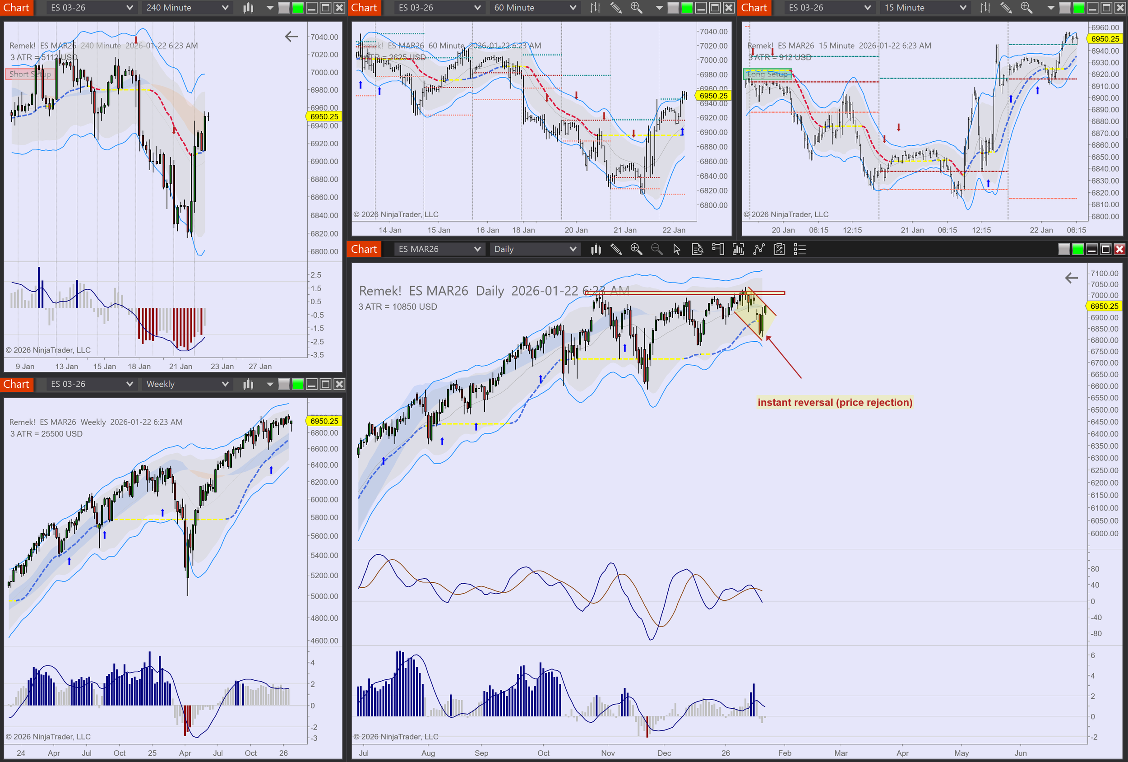Expand the Daily interval dropdown
The height and width of the screenshot is (762, 1128).
pyautogui.click(x=573, y=249)
